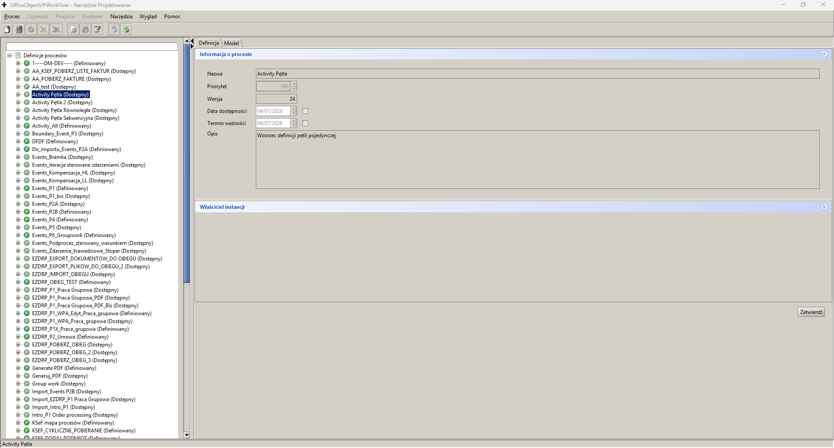Viewport: 834px width, 448px height.
Task: Toggle the Termin ważności checkbox
Action: tap(305, 123)
